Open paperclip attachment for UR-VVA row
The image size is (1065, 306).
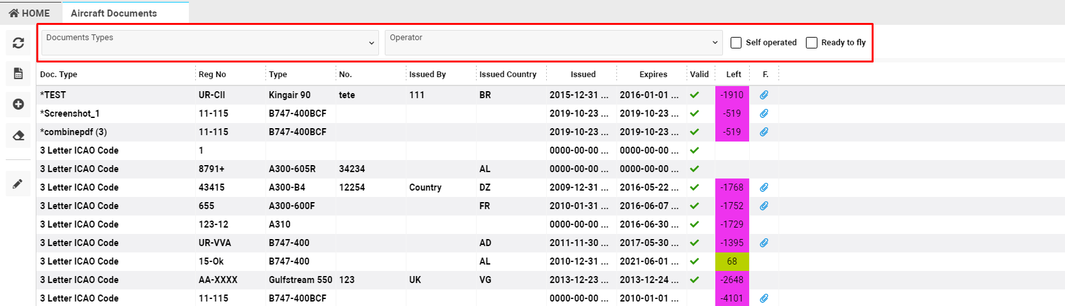[764, 243]
